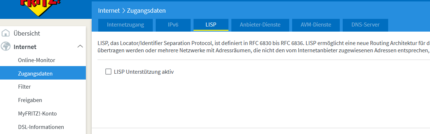
Task: Select Zugangsdaten in the sidebar
Action: 43,74
